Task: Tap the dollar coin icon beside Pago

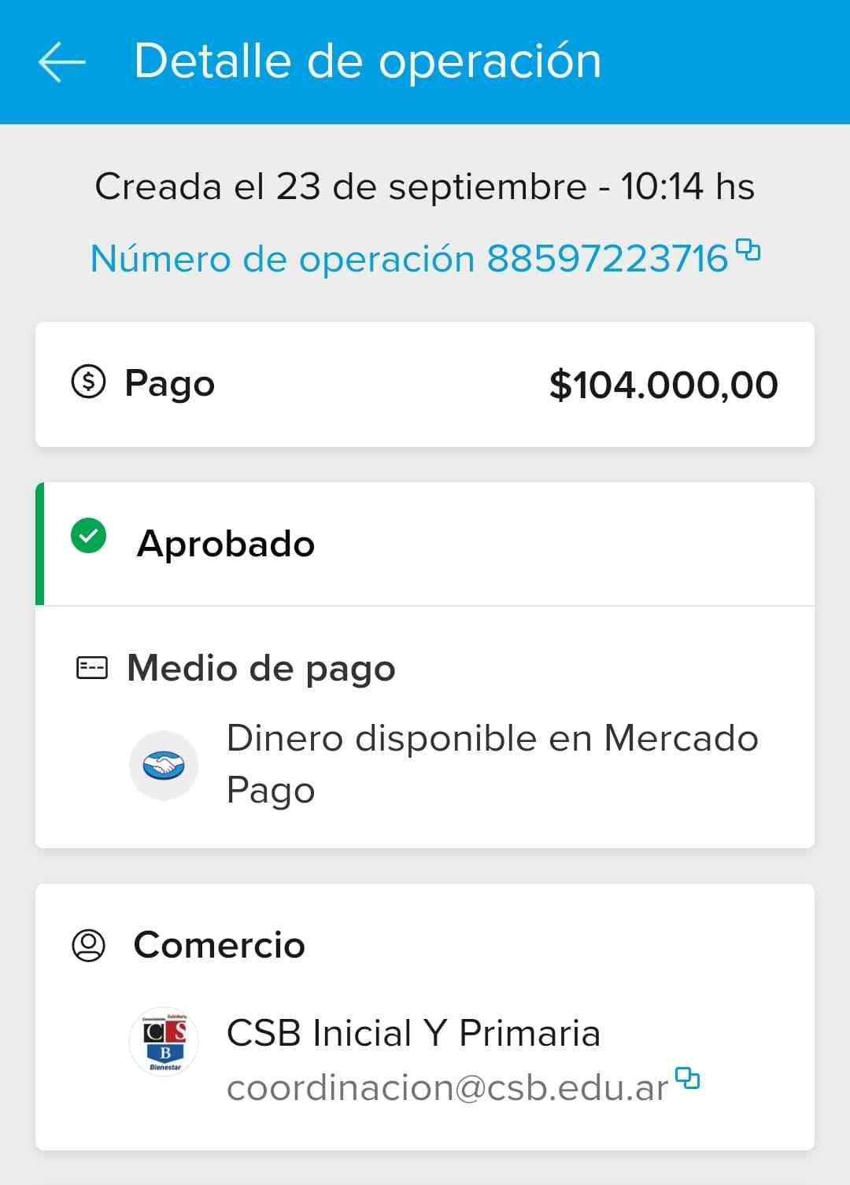Action: [x=88, y=382]
